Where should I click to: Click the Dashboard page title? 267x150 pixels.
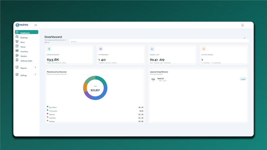[53, 37]
